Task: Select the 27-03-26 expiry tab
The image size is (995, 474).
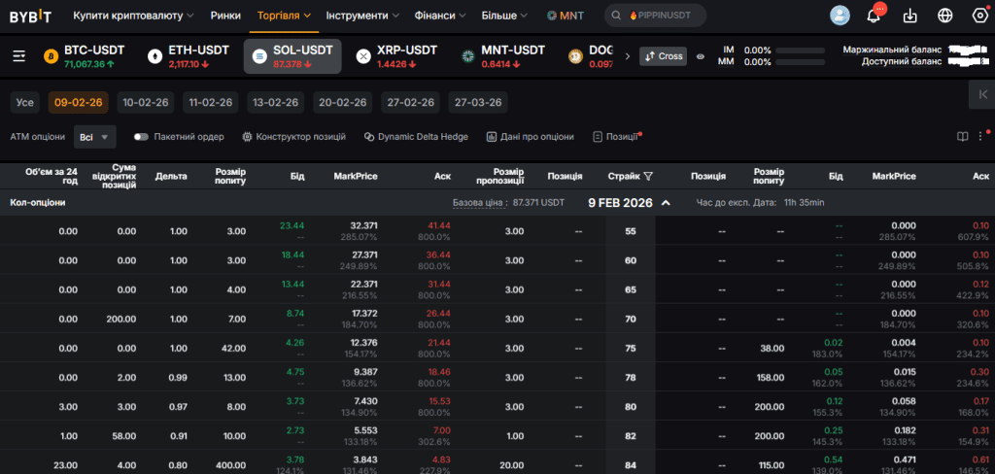Action: coord(478,102)
